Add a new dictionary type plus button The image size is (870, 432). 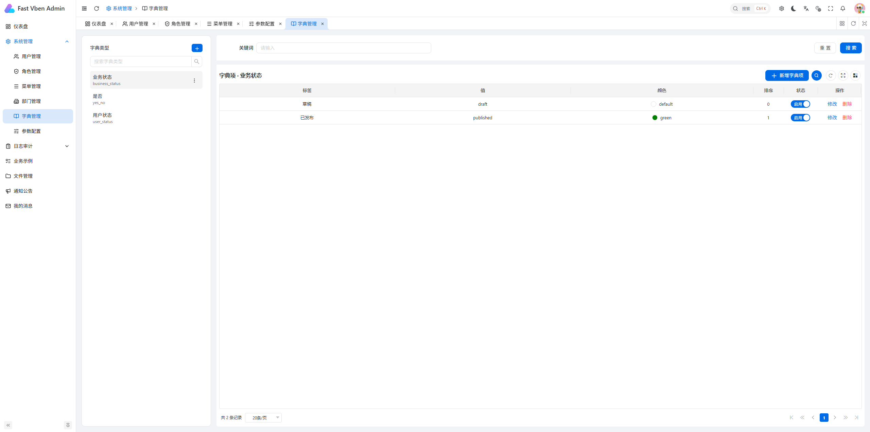tap(197, 48)
